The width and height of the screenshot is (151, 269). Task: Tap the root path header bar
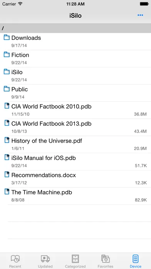75,28
